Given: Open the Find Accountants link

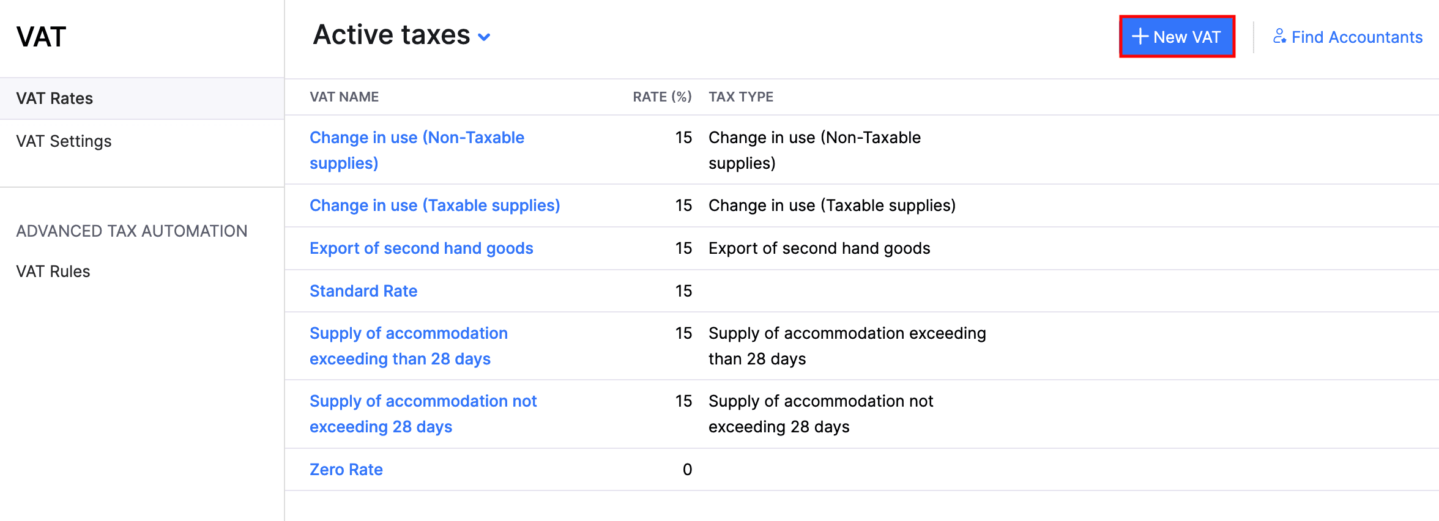Looking at the screenshot, I should click(x=1356, y=37).
